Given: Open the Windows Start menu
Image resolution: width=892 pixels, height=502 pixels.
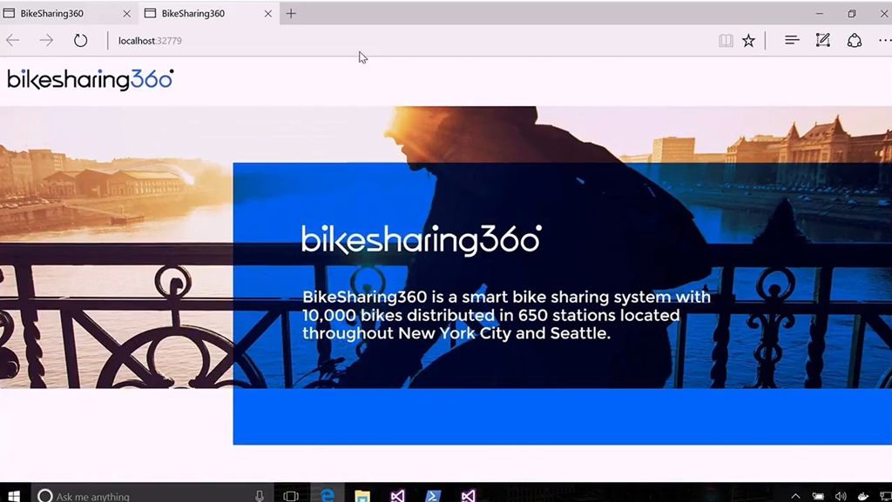Looking at the screenshot, I should point(14,496).
